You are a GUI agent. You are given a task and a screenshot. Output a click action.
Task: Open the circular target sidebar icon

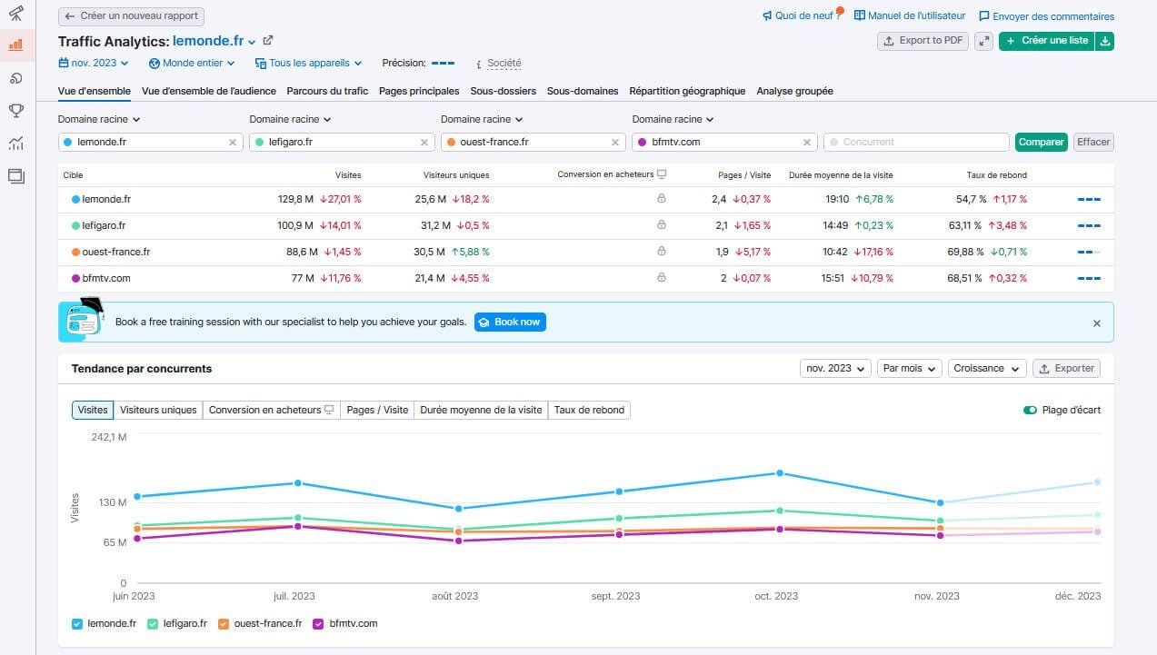(15, 77)
